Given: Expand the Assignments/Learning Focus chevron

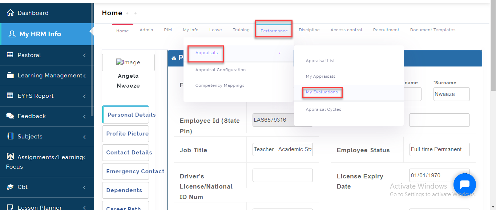Looking at the screenshot, I should click(x=84, y=157).
